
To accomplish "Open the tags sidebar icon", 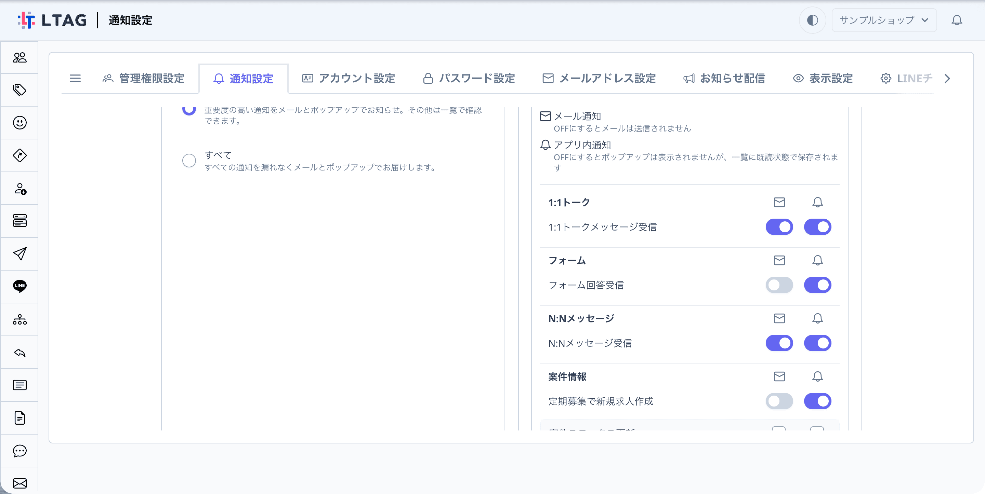I will pos(19,90).
